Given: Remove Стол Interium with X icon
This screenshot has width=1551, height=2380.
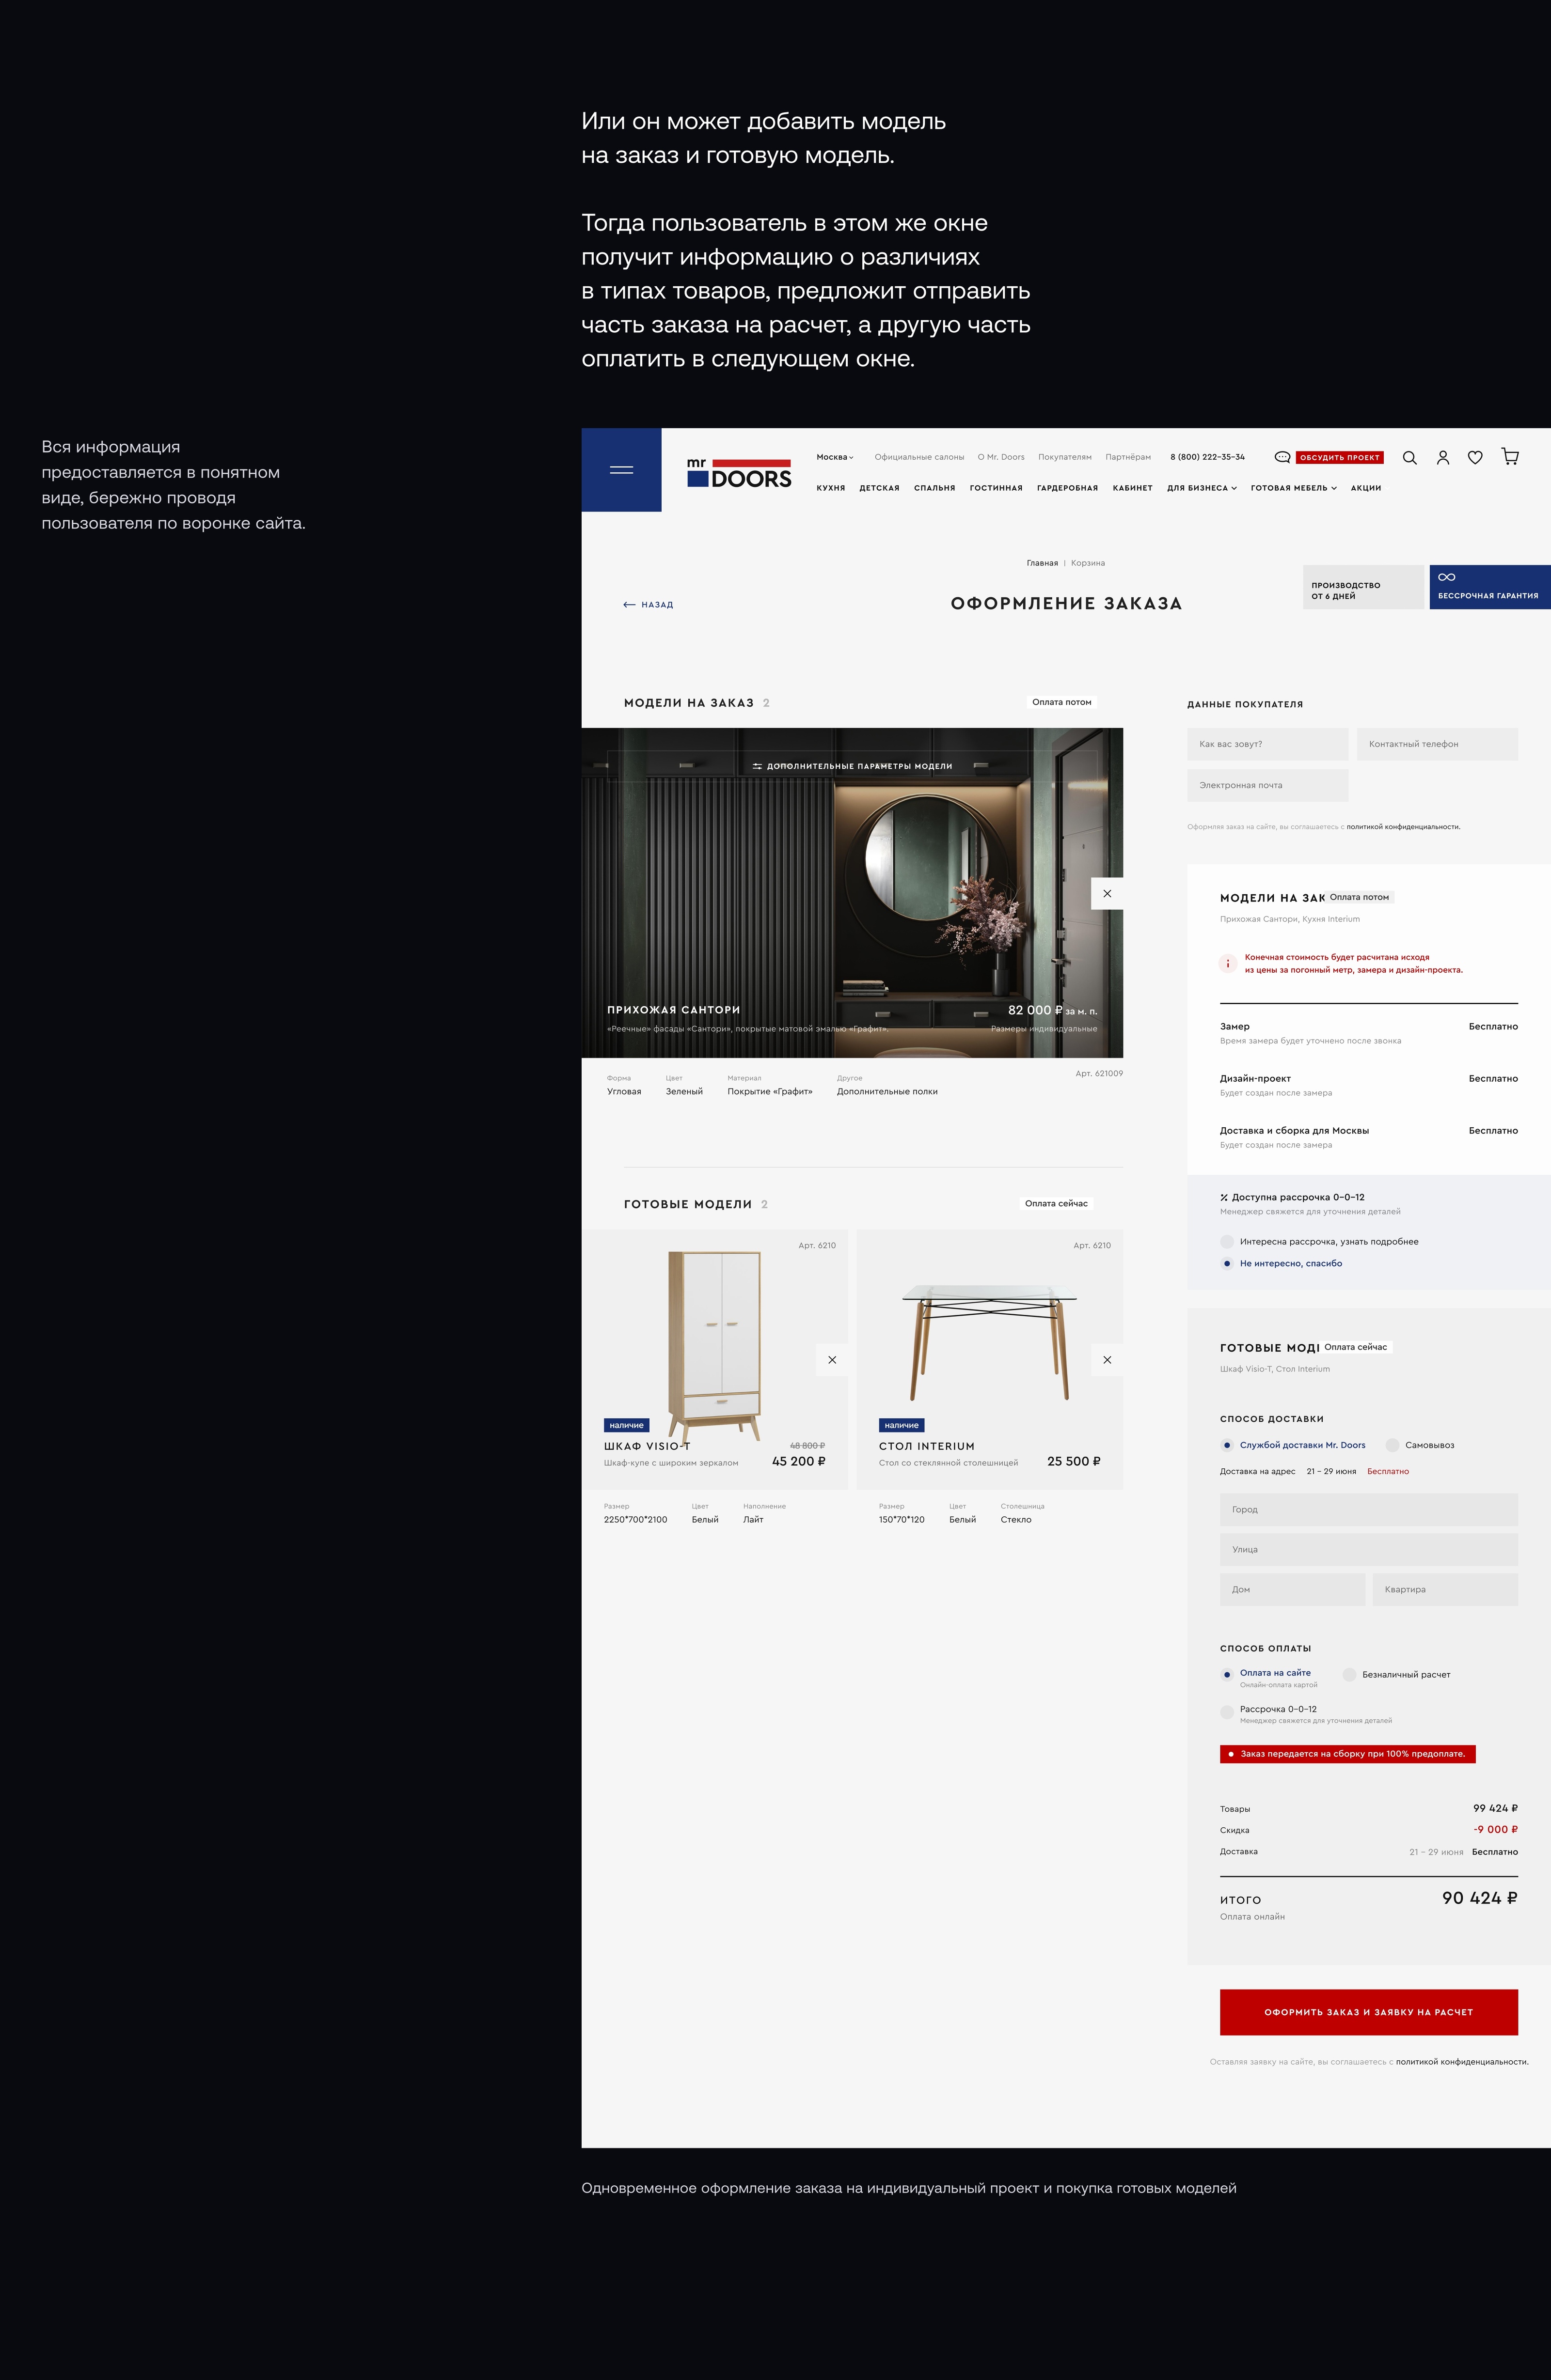Looking at the screenshot, I should coord(1107,1360).
